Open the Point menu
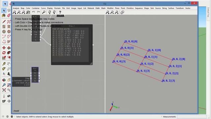 click(x=123, y=8)
